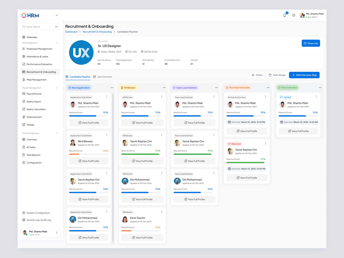This screenshot has width=344, height=258.
Task: Click the Salary Calculation sidebar icon
Action: click(24, 109)
